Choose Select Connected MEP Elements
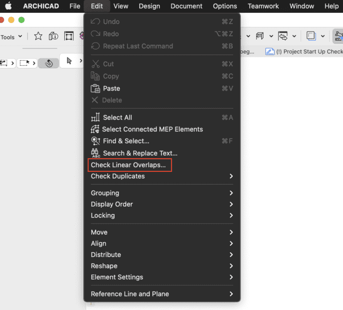343x310 pixels. pos(162,129)
